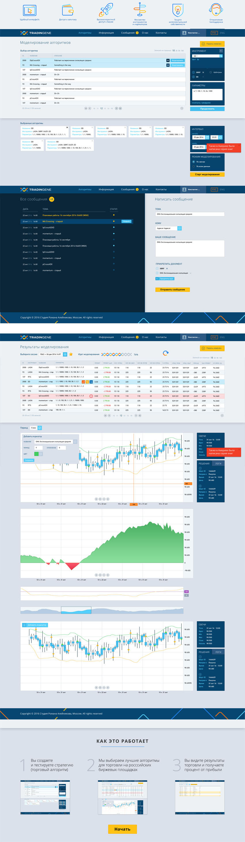Click the orange action icon in highlighted ED row
245x842 pixels.
83,382
